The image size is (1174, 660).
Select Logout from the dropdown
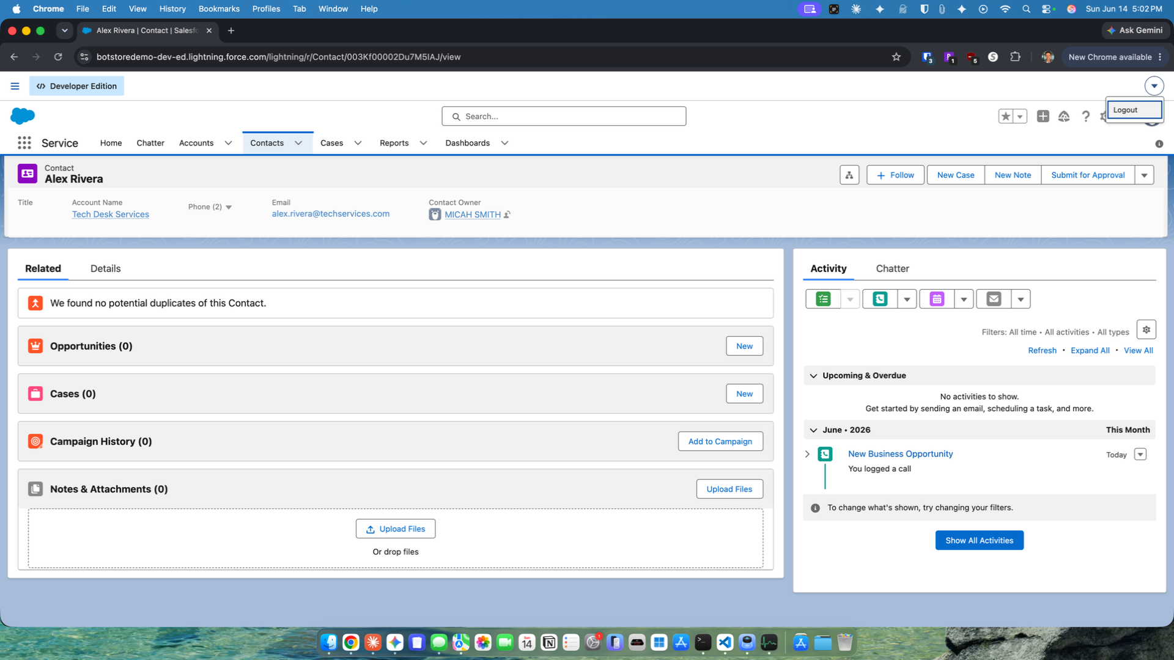tap(1134, 110)
